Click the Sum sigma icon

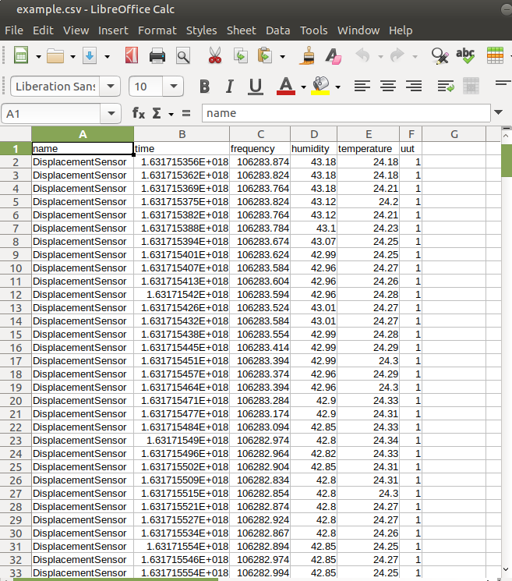(157, 113)
